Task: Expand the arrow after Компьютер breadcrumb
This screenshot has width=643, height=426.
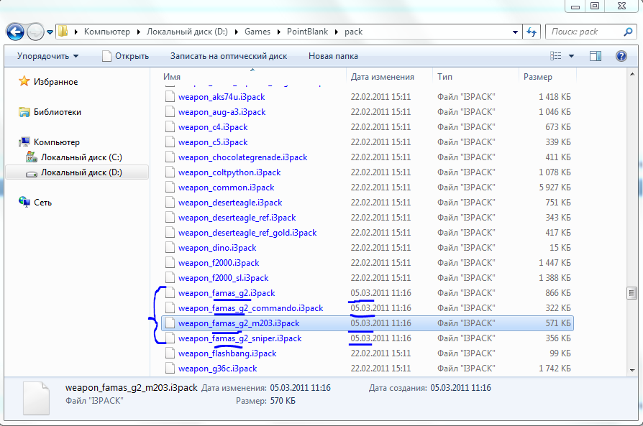Action: [x=139, y=32]
